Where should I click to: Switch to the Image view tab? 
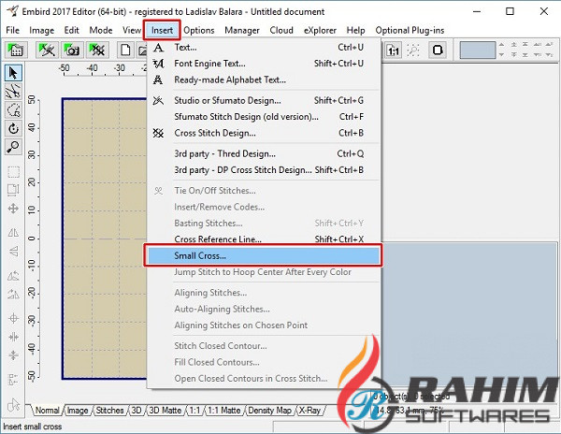pyautogui.click(x=78, y=411)
